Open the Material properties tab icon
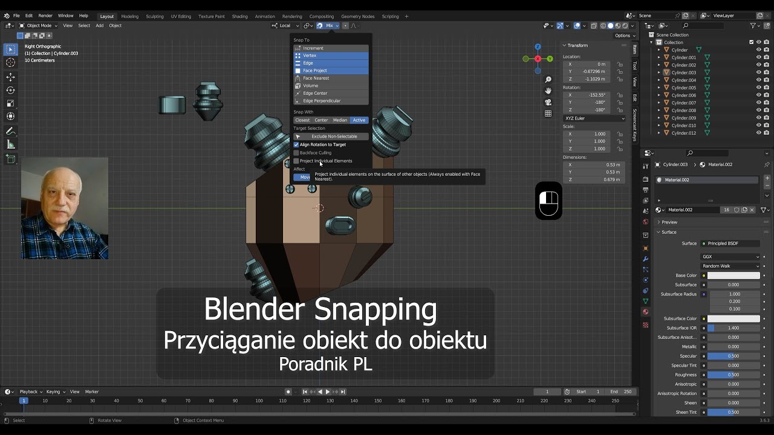The height and width of the screenshot is (435, 774). point(645,312)
